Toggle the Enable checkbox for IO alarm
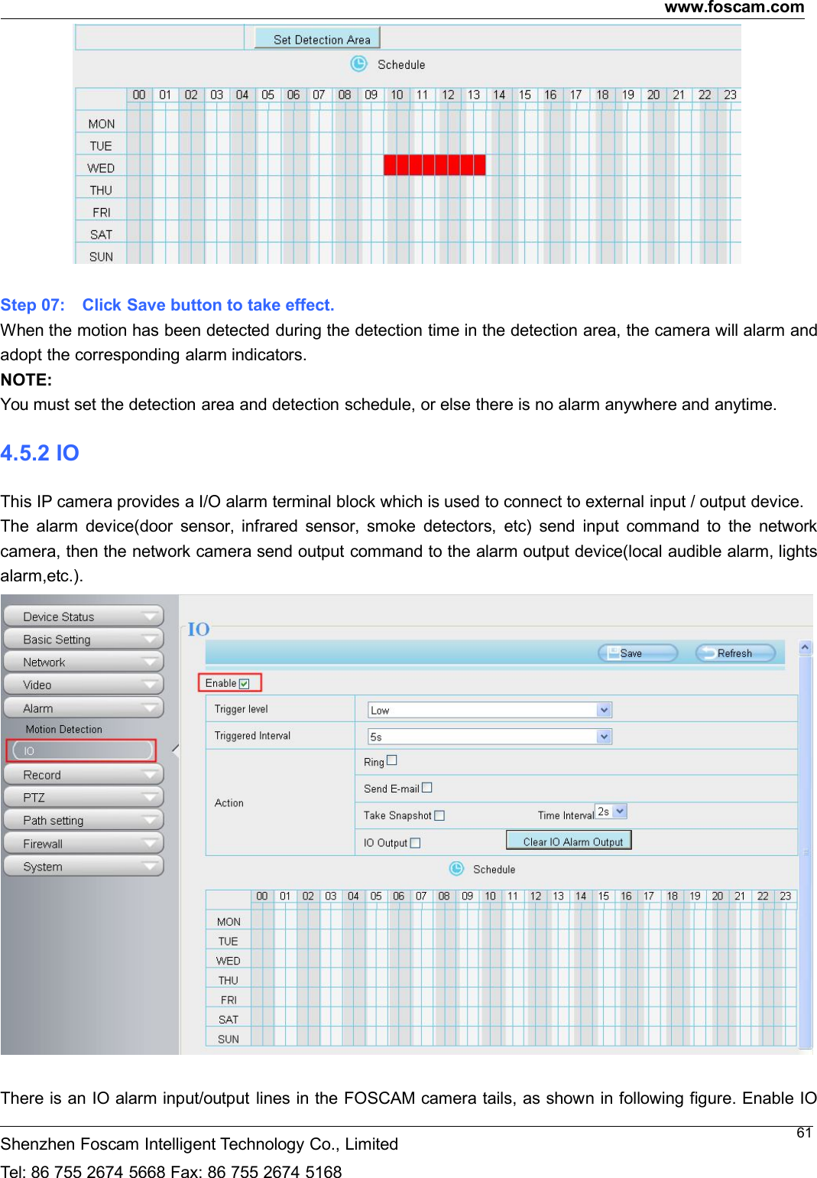 coord(245,684)
